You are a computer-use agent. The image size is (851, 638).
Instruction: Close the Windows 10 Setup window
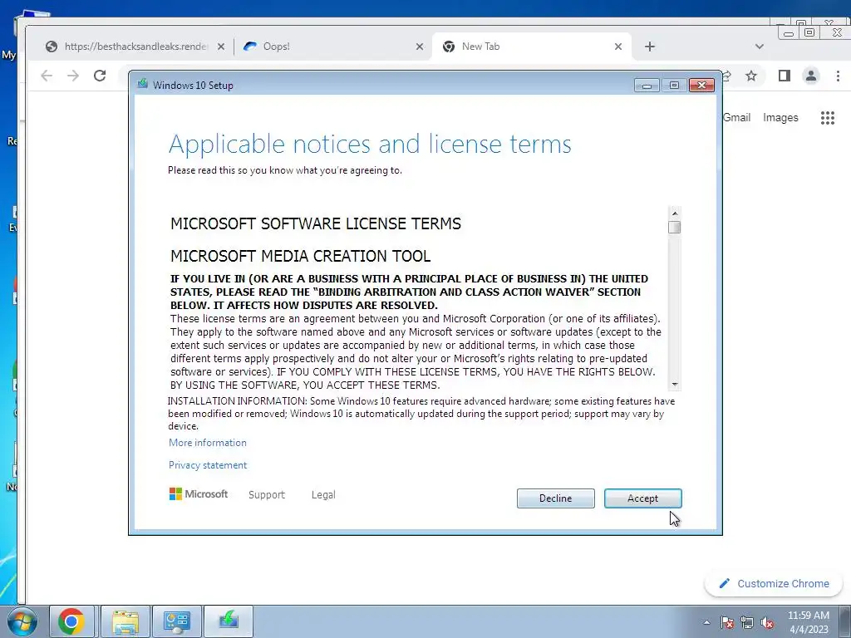coord(701,86)
